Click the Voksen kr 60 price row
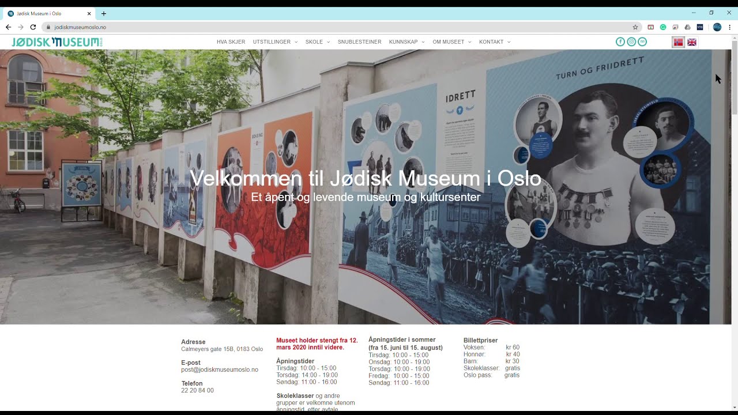Viewport: 738px width, 415px height. click(x=491, y=348)
